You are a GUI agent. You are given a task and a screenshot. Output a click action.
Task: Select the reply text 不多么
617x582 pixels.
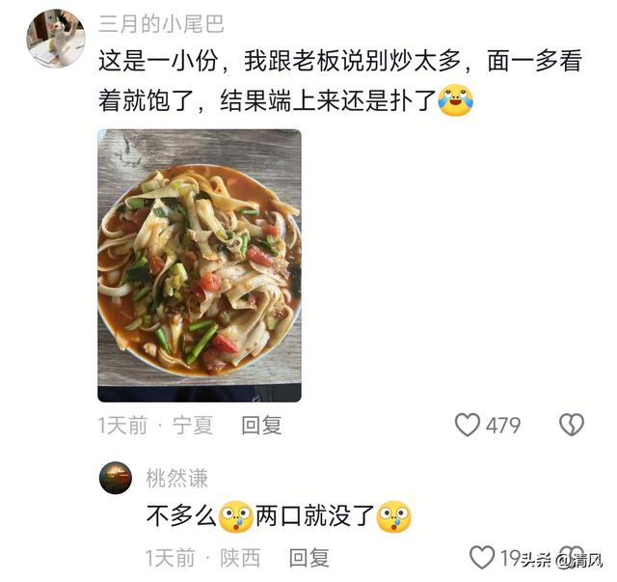tap(182, 516)
